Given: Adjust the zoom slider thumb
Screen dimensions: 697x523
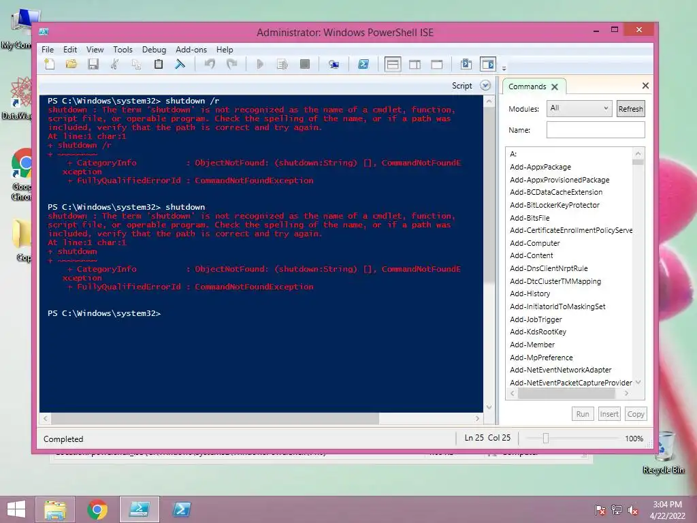Looking at the screenshot, I should coord(545,439).
